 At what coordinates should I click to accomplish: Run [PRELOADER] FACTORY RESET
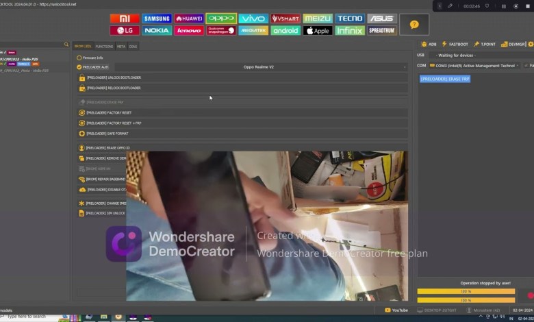point(242,113)
